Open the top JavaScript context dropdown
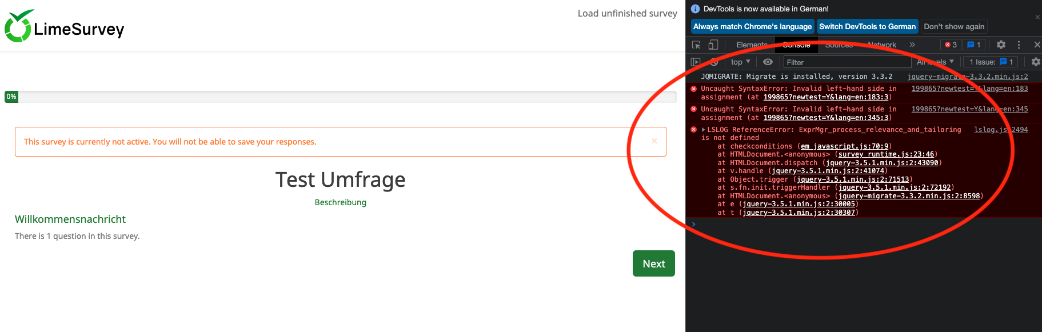This screenshot has width=1042, height=332. point(740,62)
